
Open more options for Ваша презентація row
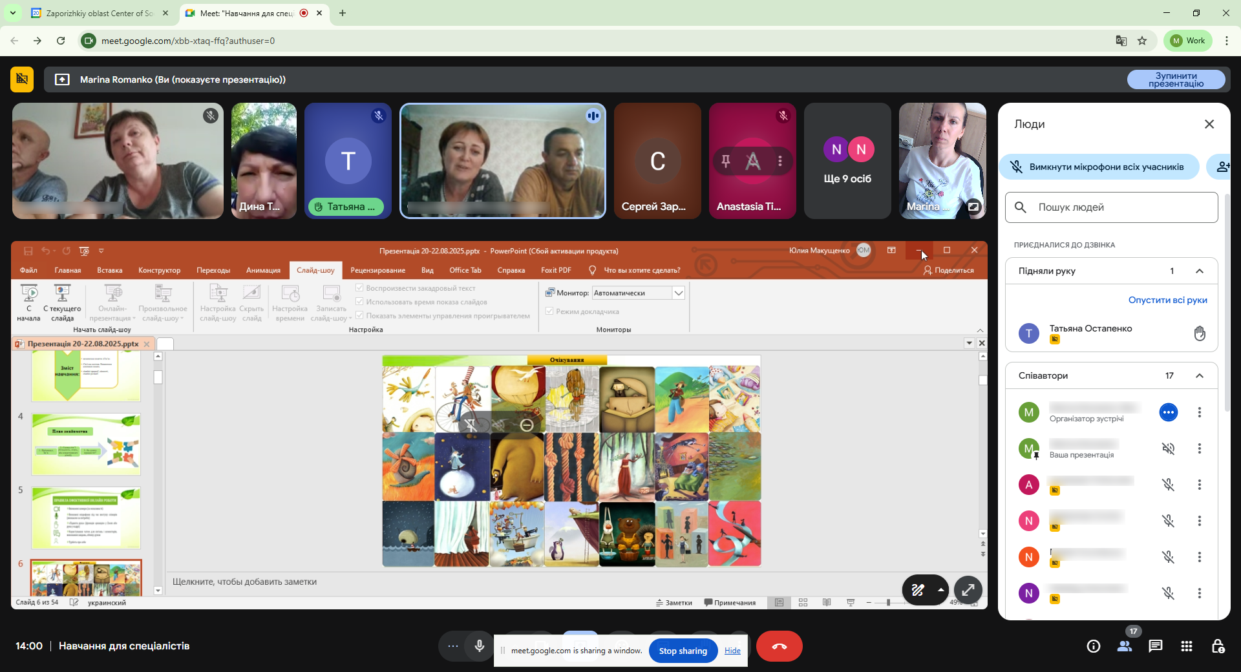pyautogui.click(x=1200, y=448)
